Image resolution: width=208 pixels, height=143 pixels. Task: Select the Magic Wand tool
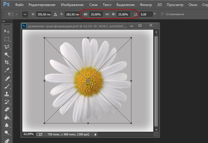[x=7, y=54]
